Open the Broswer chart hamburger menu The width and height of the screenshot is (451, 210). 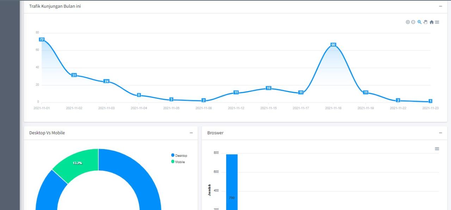[437, 149]
